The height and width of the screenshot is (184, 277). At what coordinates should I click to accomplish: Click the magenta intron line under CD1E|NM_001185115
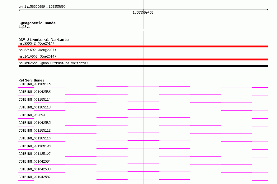click(x=143, y=86)
